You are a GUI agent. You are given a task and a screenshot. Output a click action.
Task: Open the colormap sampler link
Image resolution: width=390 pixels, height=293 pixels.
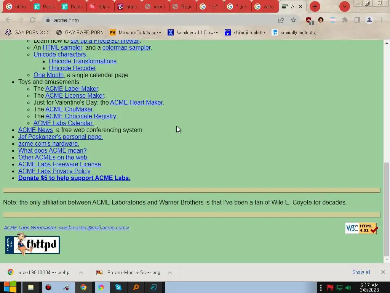pyautogui.click(x=126, y=47)
